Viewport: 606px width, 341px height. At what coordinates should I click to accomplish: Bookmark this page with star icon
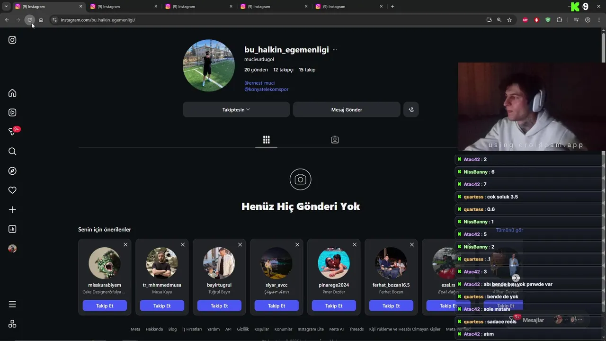(x=509, y=20)
